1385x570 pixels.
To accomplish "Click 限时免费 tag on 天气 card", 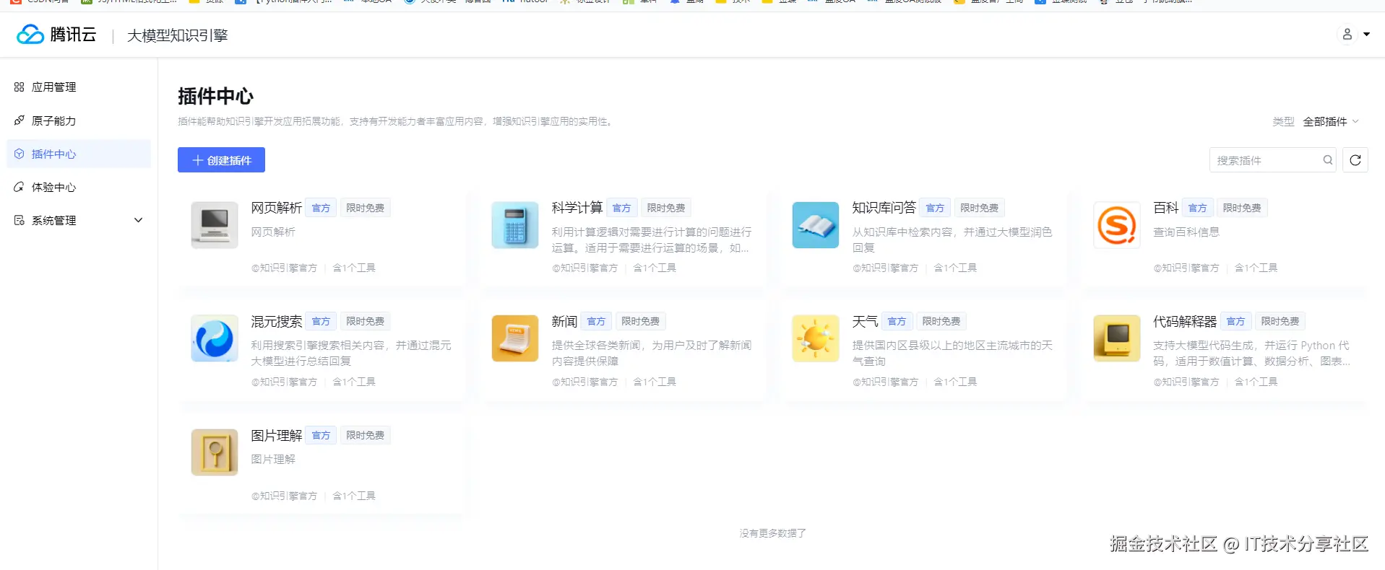I will (941, 321).
